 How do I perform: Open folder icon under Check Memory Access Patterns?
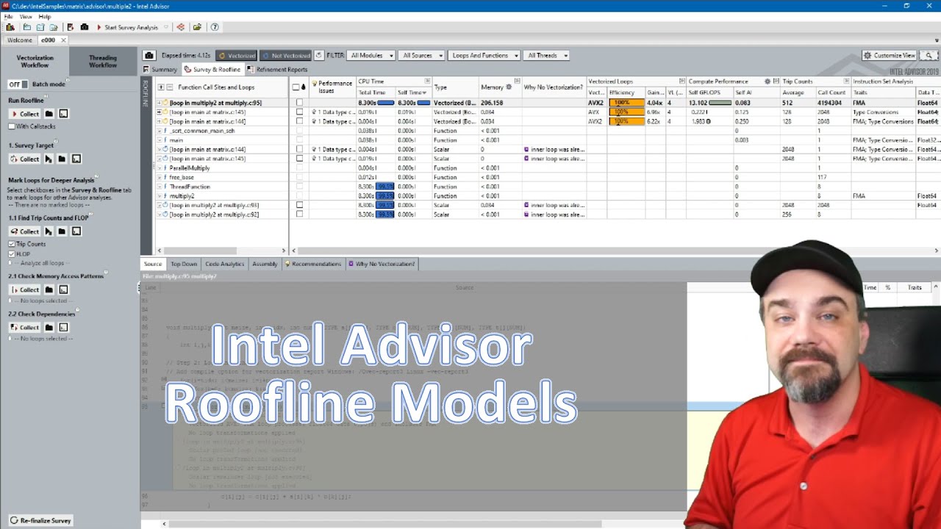pyautogui.click(x=49, y=289)
